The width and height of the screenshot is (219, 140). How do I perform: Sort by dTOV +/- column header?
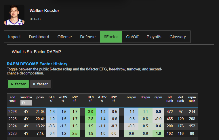[102, 99]
